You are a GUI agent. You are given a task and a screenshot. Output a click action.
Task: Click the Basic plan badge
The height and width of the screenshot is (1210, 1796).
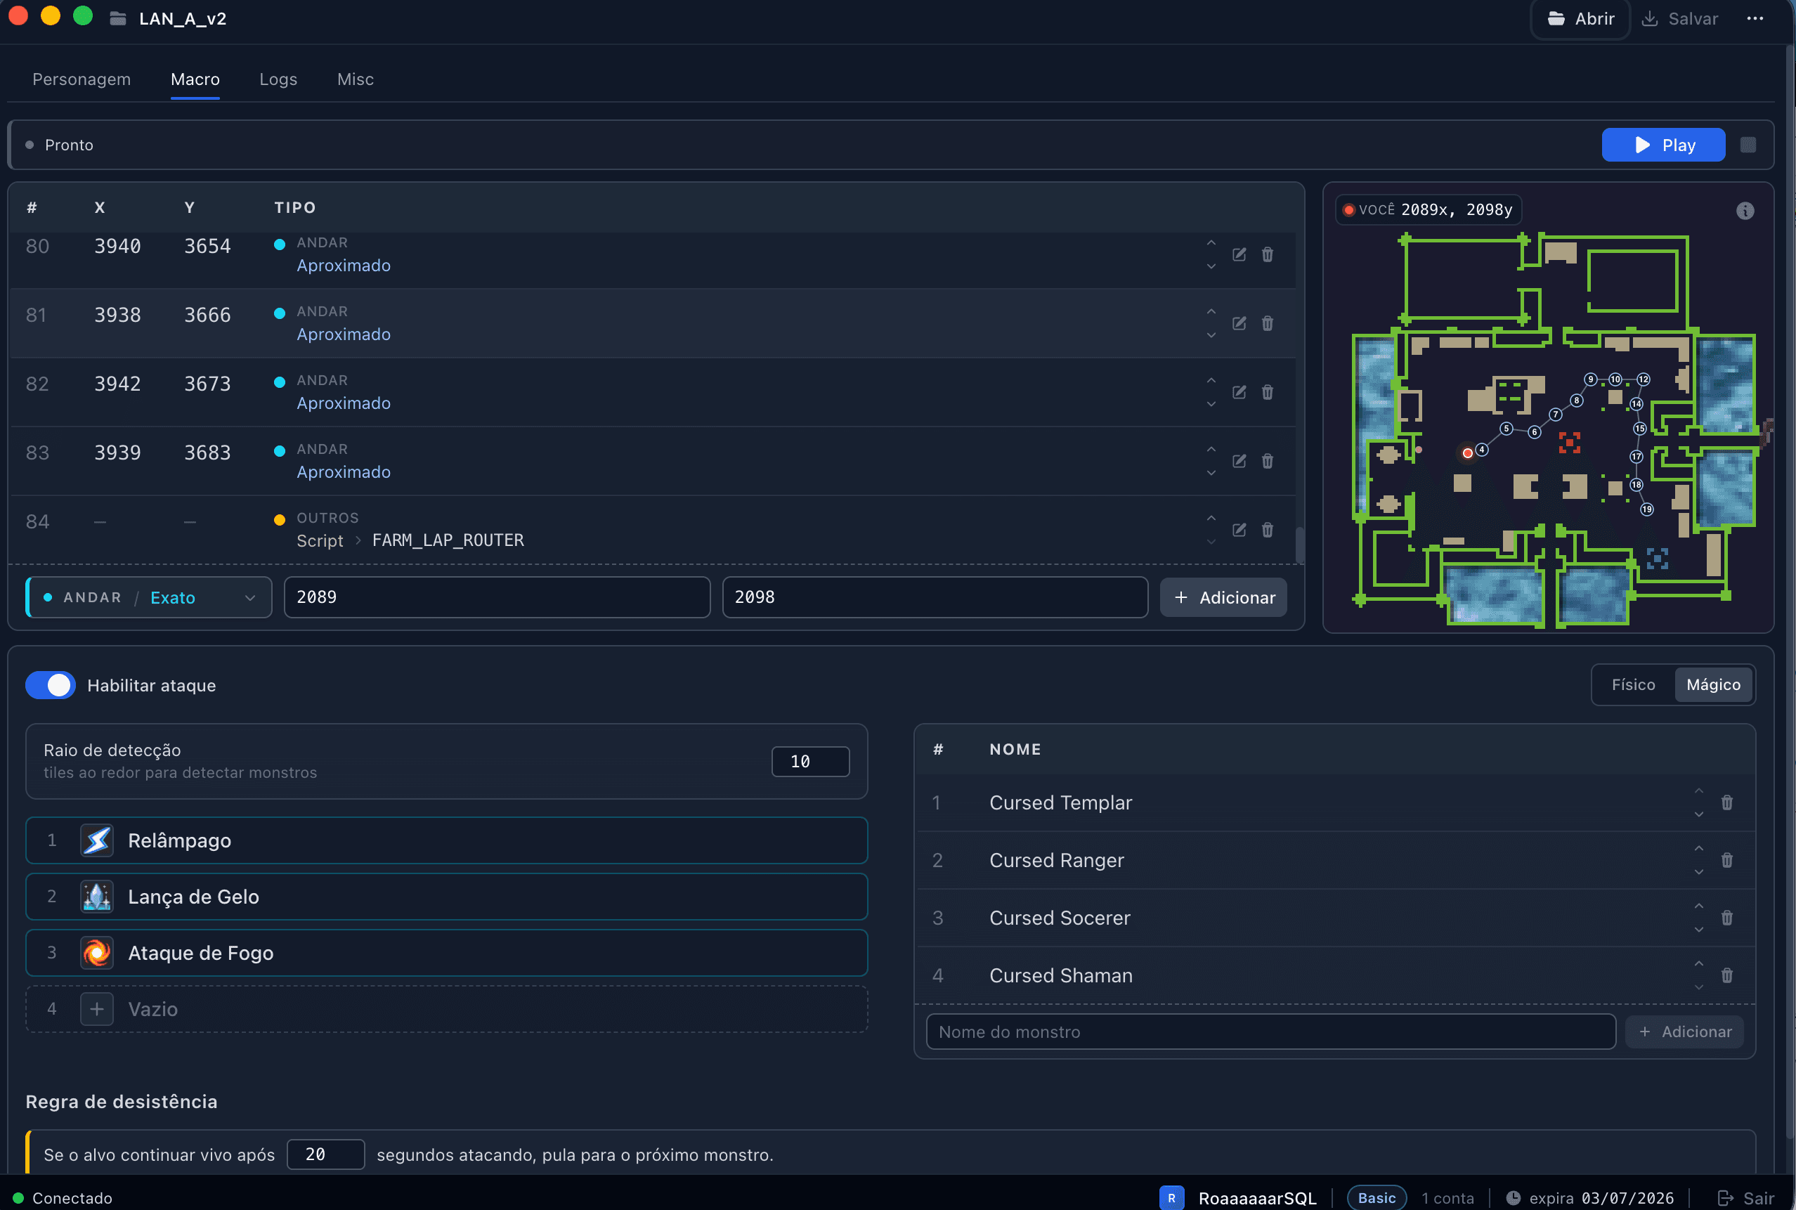tap(1377, 1197)
